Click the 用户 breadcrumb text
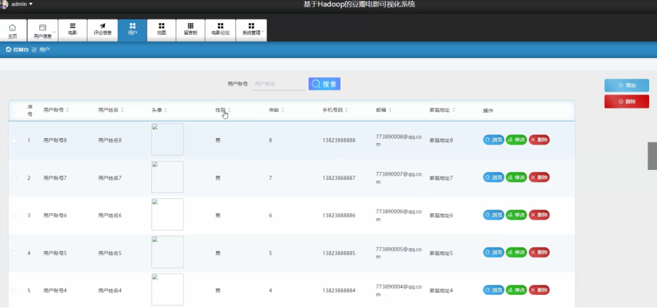The width and height of the screenshot is (657, 308). pos(44,50)
